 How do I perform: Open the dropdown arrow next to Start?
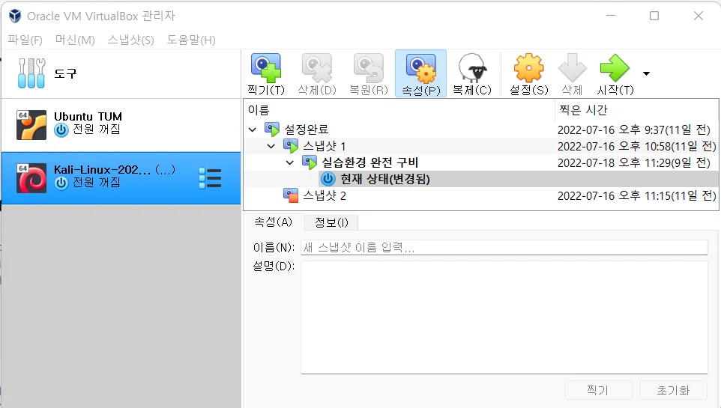coord(646,73)
